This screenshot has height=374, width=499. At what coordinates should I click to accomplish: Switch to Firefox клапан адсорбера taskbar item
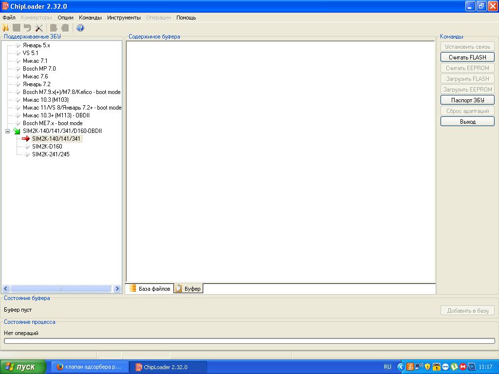tap(90, 367)
